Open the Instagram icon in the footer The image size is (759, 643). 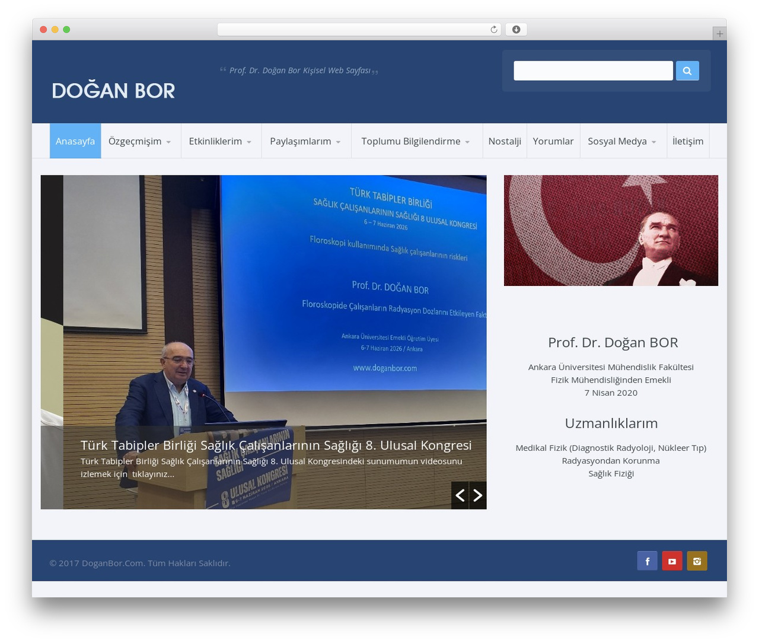point(697,561)
